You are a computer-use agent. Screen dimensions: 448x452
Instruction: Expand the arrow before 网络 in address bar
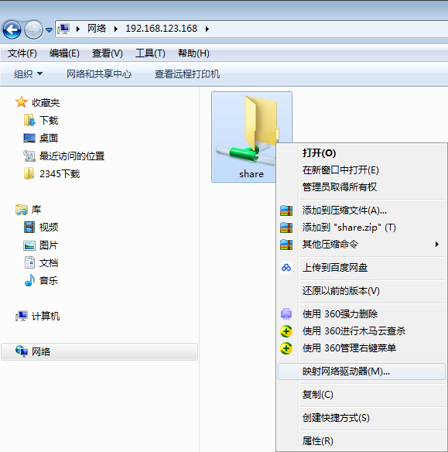[x=78, y=29]
